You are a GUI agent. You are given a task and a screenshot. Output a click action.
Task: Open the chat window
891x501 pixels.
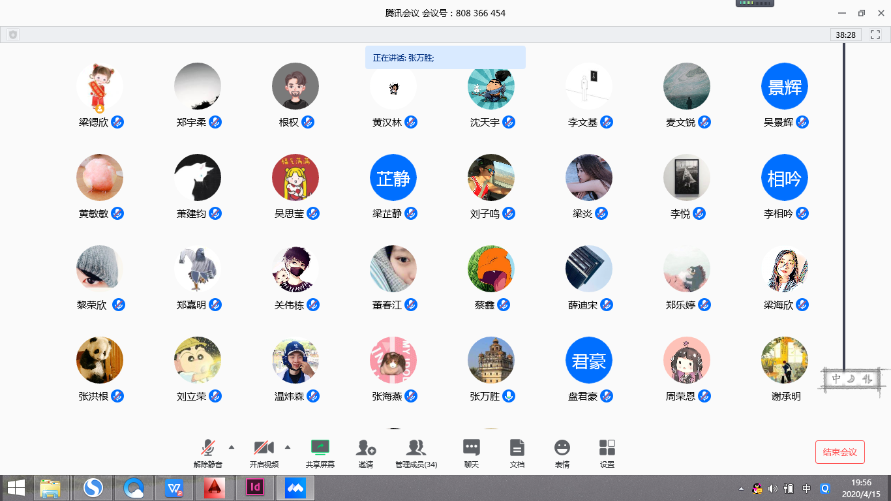coord(471,453)
